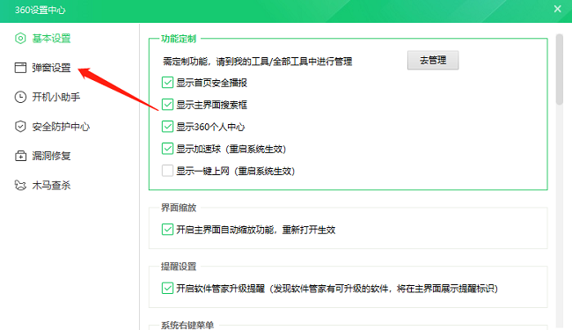572x330 pixels.
Task: Disable 显示加速球 option
Action: [x=167, y=149]
